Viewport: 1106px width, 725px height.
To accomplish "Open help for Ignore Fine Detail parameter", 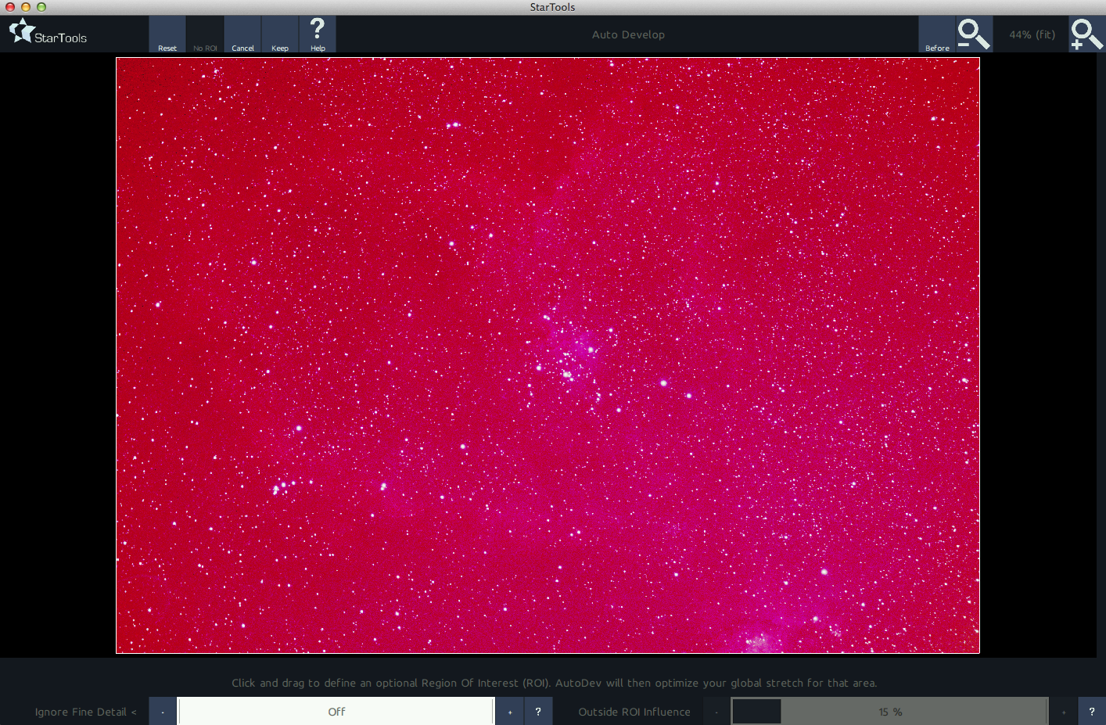I will tap(538, 712).
